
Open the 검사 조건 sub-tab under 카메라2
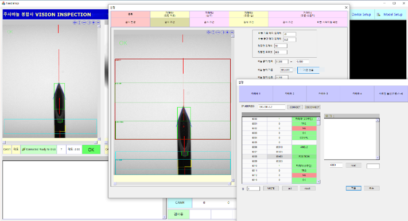click(209, 22)
